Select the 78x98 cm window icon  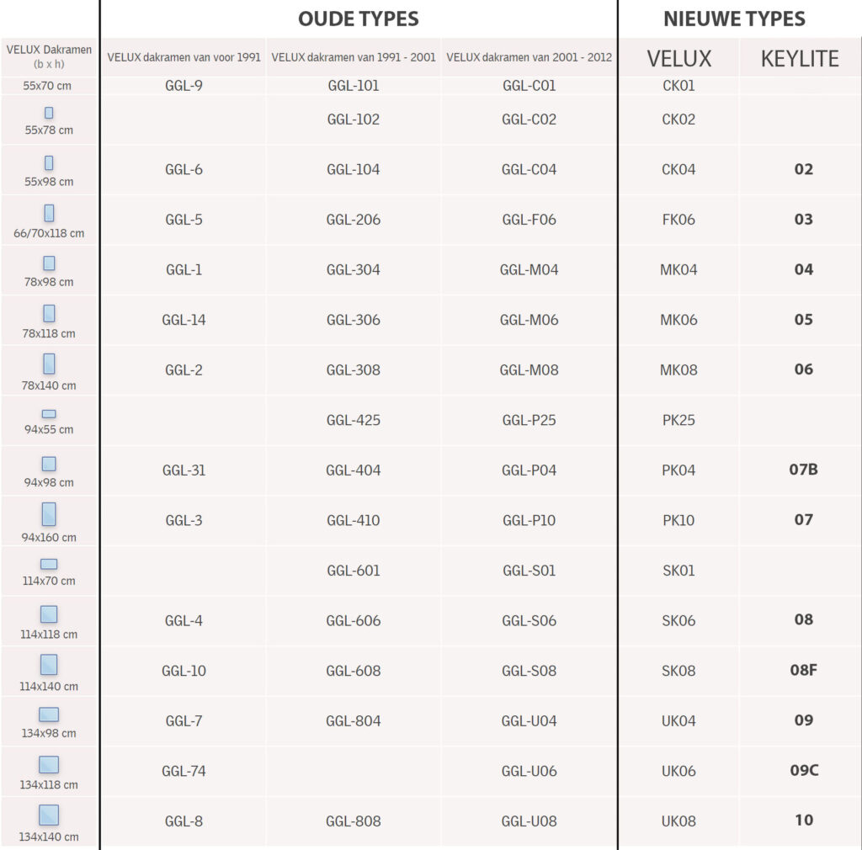point(49,263)
